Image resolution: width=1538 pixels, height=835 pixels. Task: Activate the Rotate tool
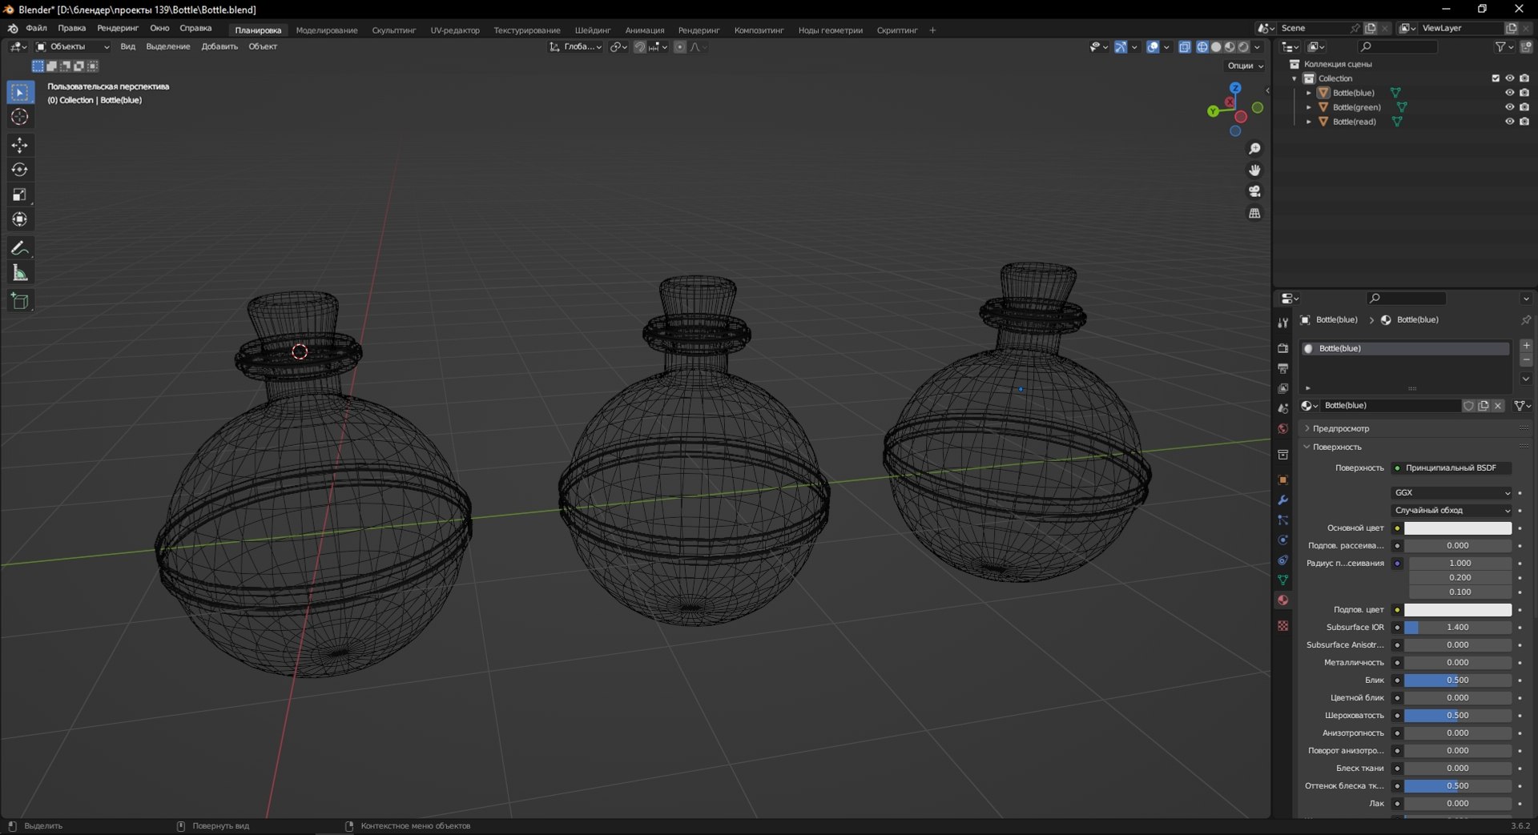coord(20,170)
